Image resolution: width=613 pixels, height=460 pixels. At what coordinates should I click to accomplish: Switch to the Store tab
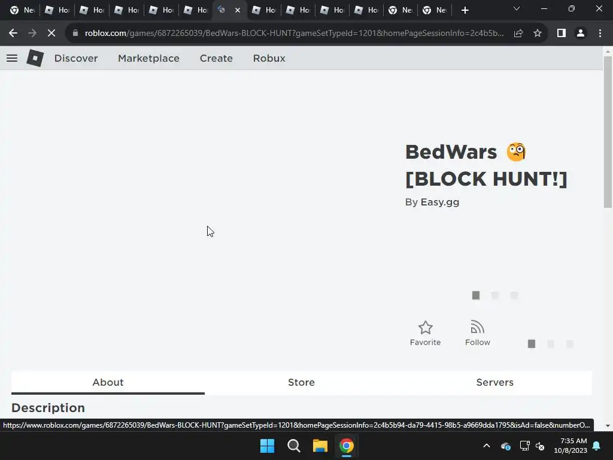click(301, 383)
